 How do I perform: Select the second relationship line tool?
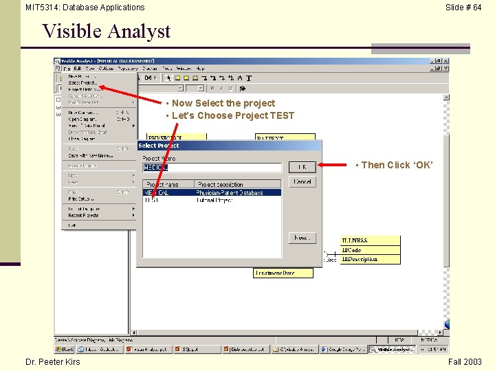213,78
